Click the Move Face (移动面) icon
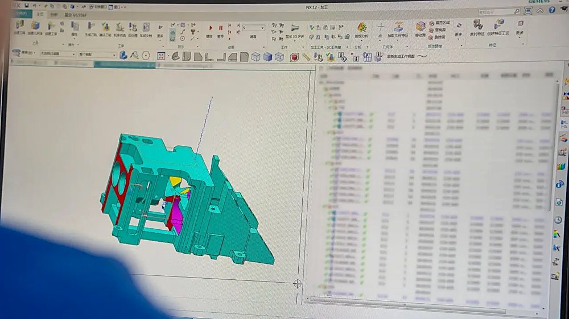The height and width of the screenshot is (319, 569). pyautogui.click(x=420, y=29)
